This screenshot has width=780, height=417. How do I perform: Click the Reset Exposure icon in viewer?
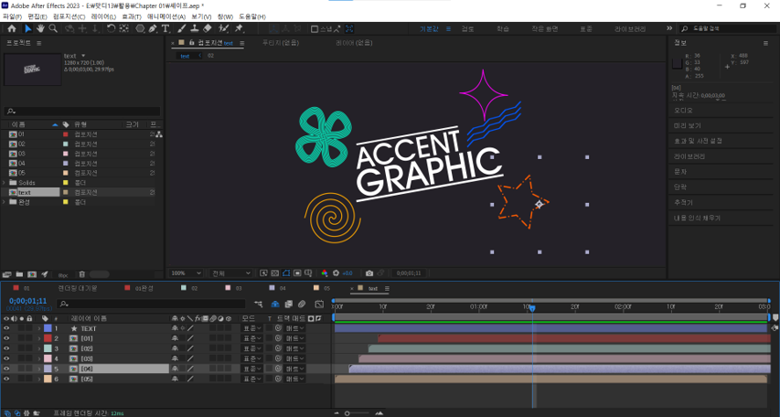pyautogui.click(x=336, y=273)
